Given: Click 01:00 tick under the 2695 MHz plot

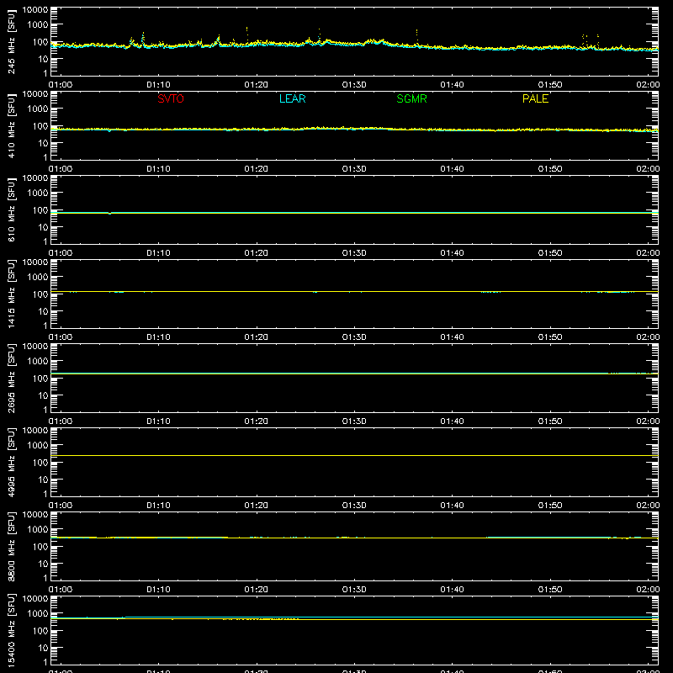Looking at the screenshot, I should point(60,421).
